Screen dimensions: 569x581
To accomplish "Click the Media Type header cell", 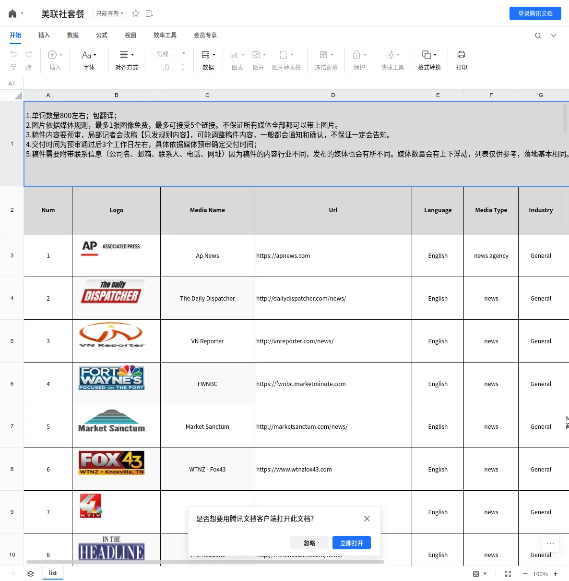I will 491,210.
